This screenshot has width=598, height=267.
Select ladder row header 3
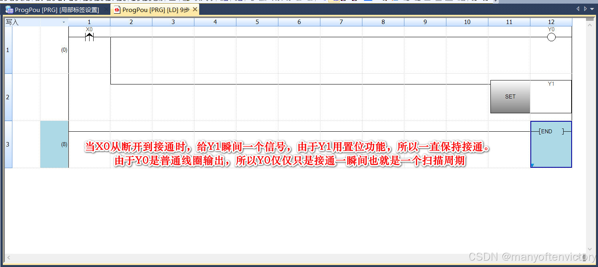click(8, 144)
